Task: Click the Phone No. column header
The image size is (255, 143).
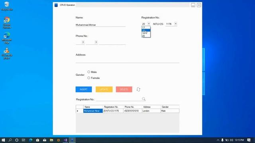Action: click(132, 107)
